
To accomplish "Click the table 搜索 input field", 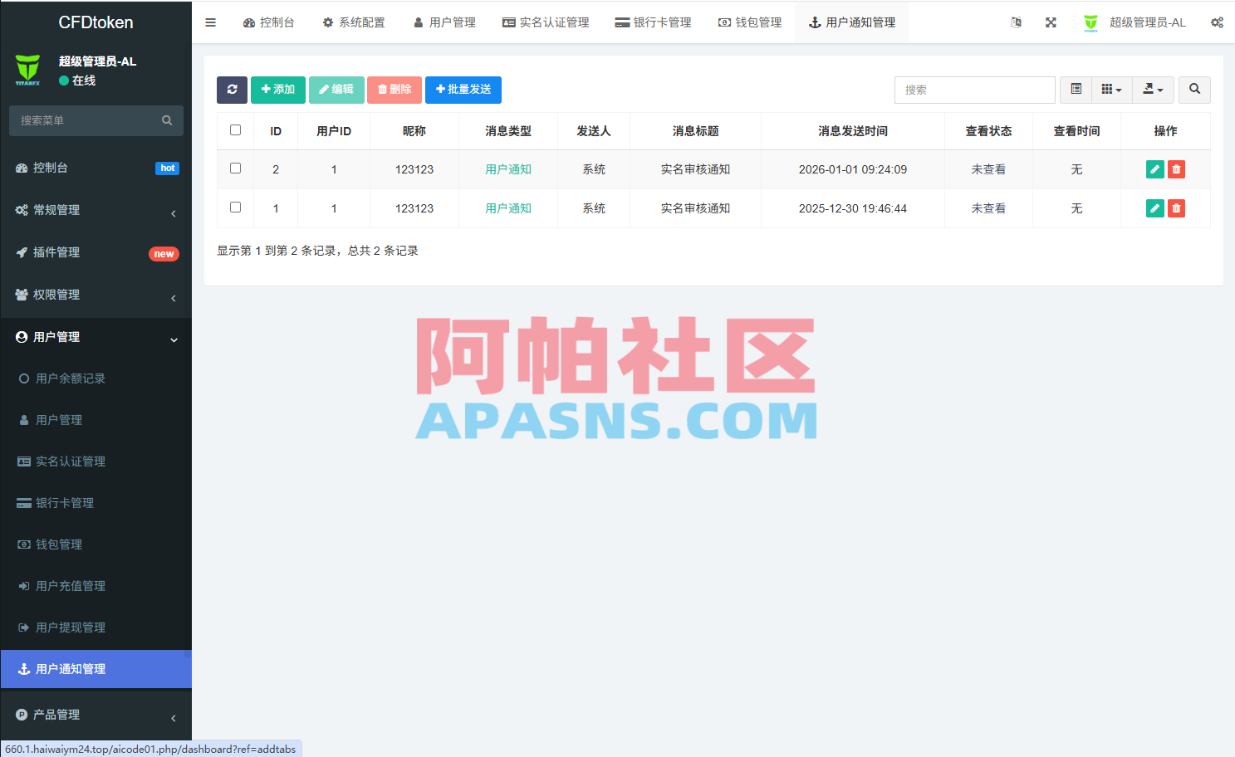I will (975, 90).
